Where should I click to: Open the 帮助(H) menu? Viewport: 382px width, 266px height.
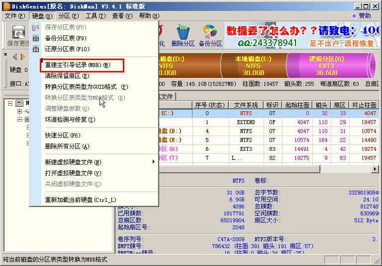[149, 16]
